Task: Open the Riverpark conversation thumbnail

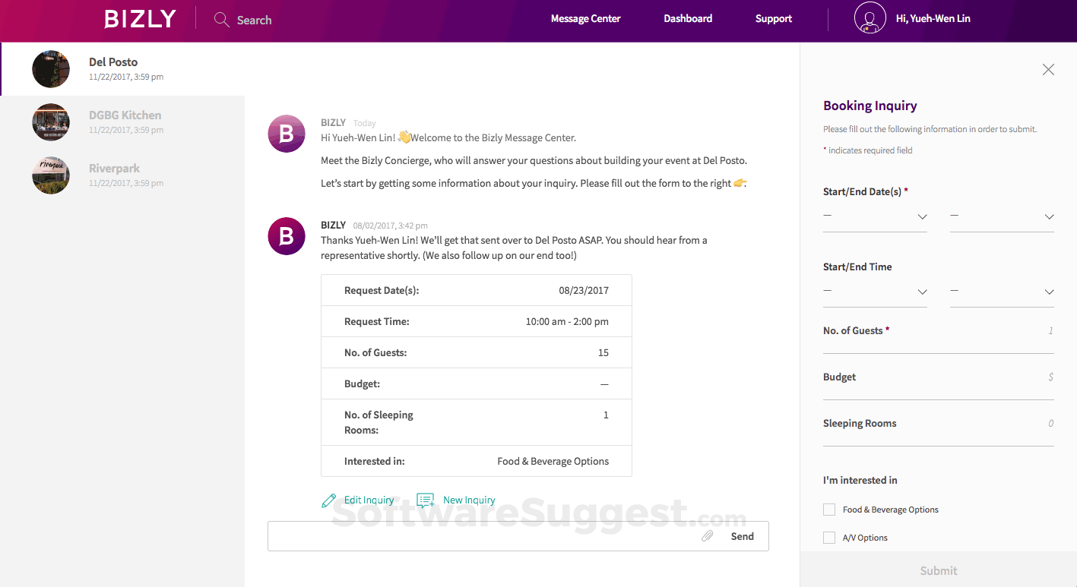Action: 50,175
